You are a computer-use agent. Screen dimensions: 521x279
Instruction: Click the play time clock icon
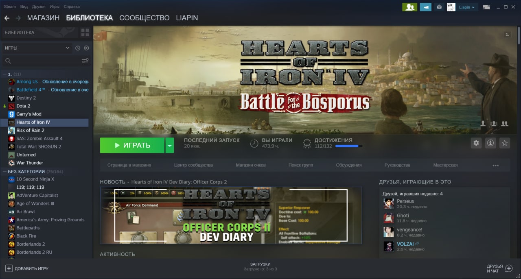pos(254,143)
